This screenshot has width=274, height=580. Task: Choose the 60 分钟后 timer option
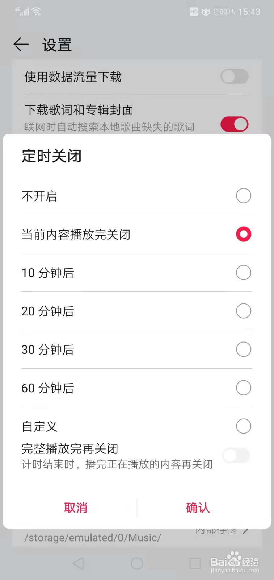[x=243, y=388]
